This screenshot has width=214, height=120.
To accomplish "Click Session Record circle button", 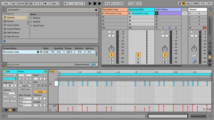I will coord(121,4).
